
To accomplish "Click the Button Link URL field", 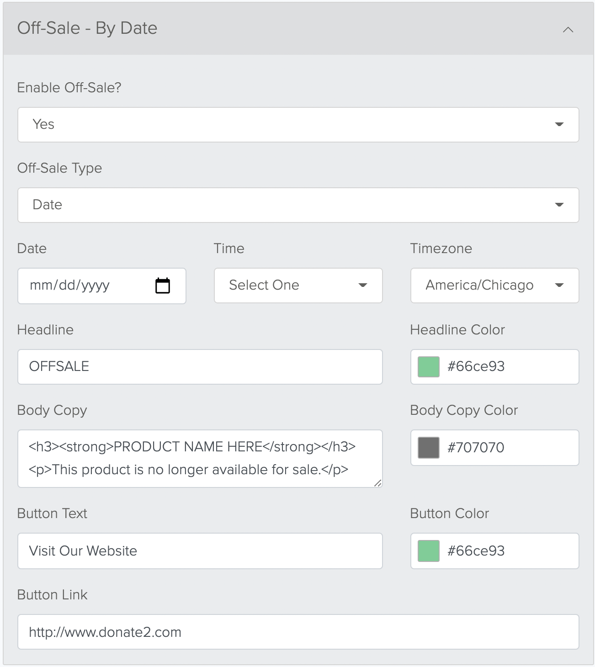I will (298, 632).
